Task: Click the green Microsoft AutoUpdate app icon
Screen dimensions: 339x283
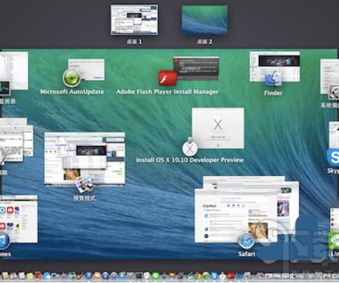Action: (x=72, y=78)
